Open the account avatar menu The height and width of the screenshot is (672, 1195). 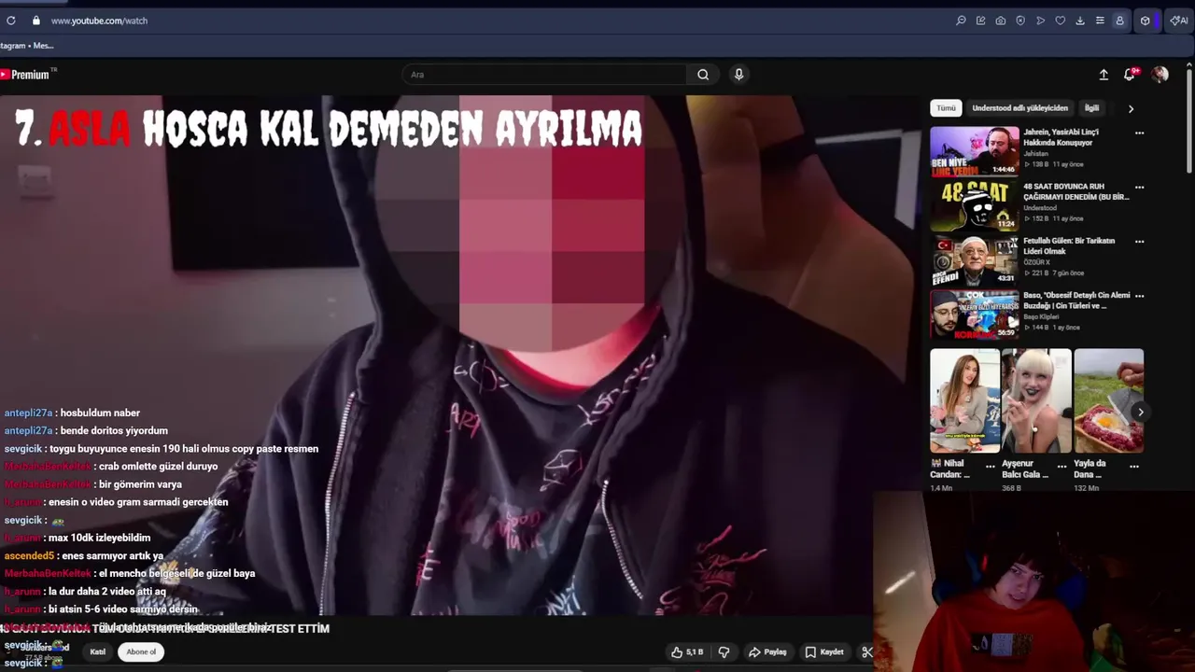(1160, 75)
